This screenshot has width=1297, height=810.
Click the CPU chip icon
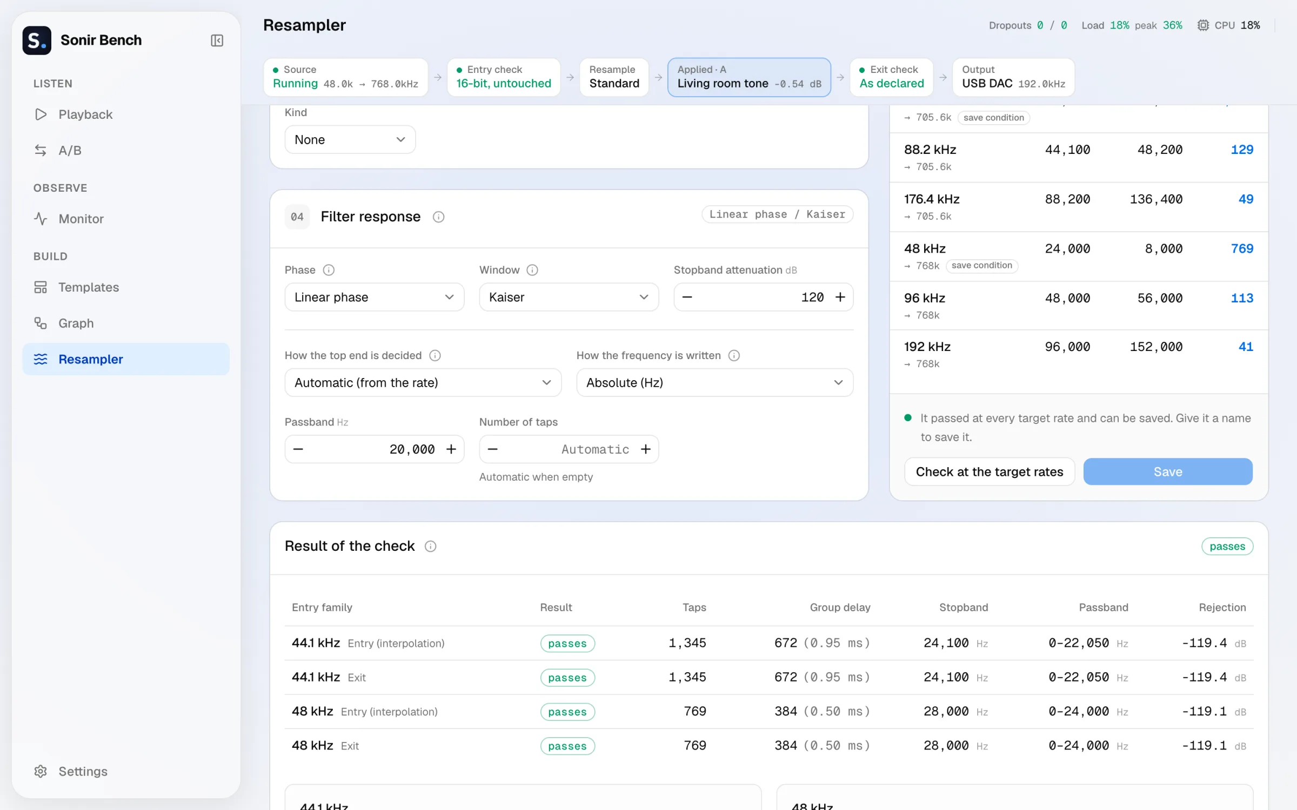(x=1203, y=25)
